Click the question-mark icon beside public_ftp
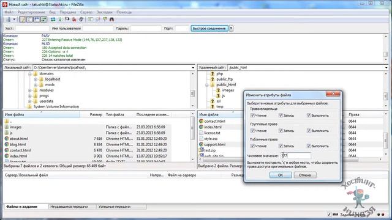This screenshot has height=220, width=392. (x=213, y=79)
